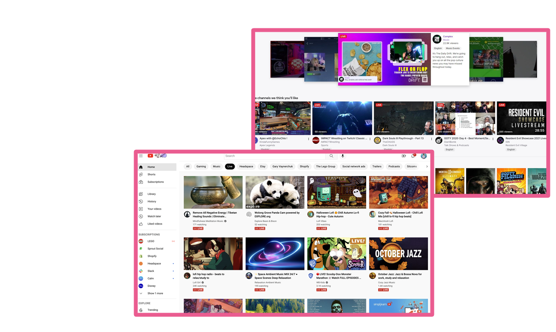This screenshot has height=332, width=556.
Task: Open IMPACT Wrestling stream thumbnail
Action: tap(342, 118)
